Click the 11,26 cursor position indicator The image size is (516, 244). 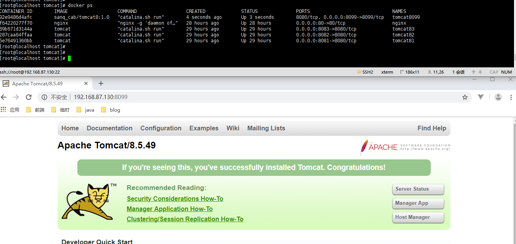point(436,72)
